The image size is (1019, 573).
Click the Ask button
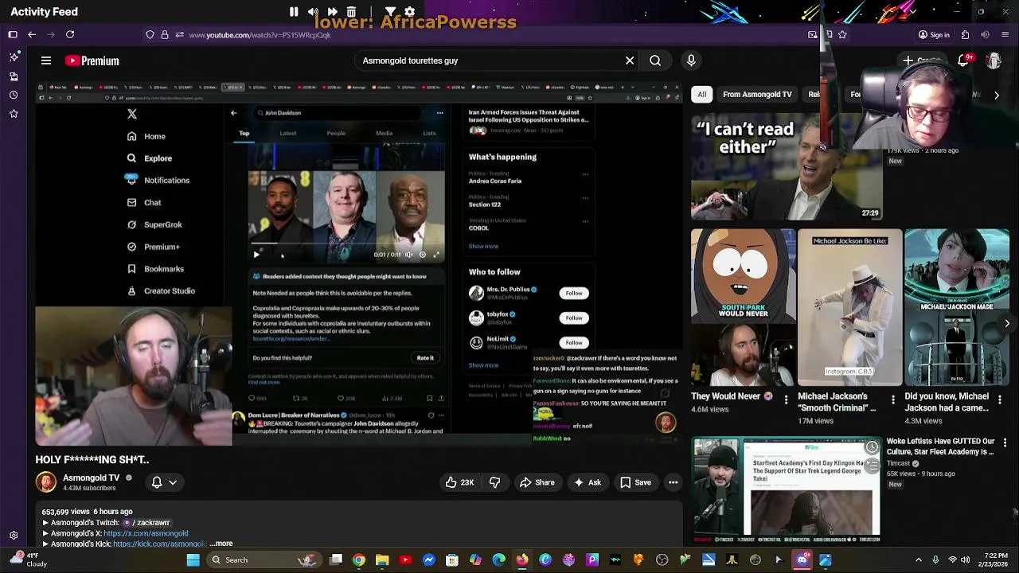pos(588,482)
